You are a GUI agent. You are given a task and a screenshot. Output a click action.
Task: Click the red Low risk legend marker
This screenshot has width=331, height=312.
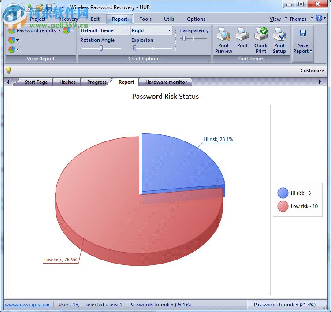coord(283,206)
